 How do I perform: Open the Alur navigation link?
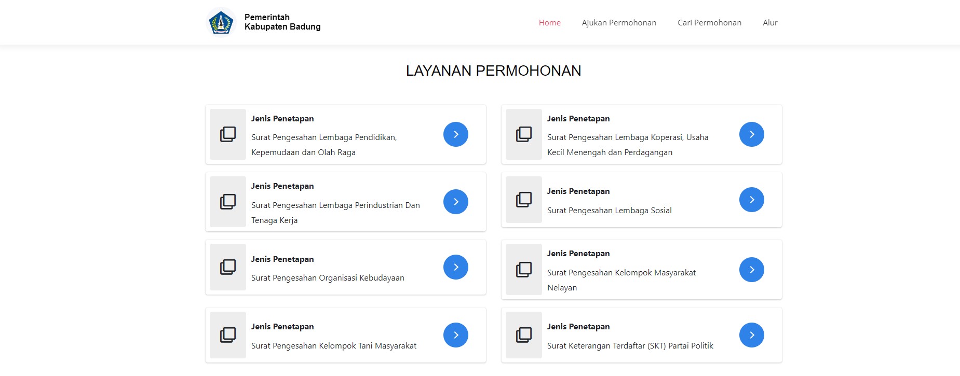[x=770, y=23]
